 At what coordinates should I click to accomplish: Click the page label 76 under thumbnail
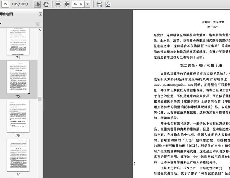18,136
